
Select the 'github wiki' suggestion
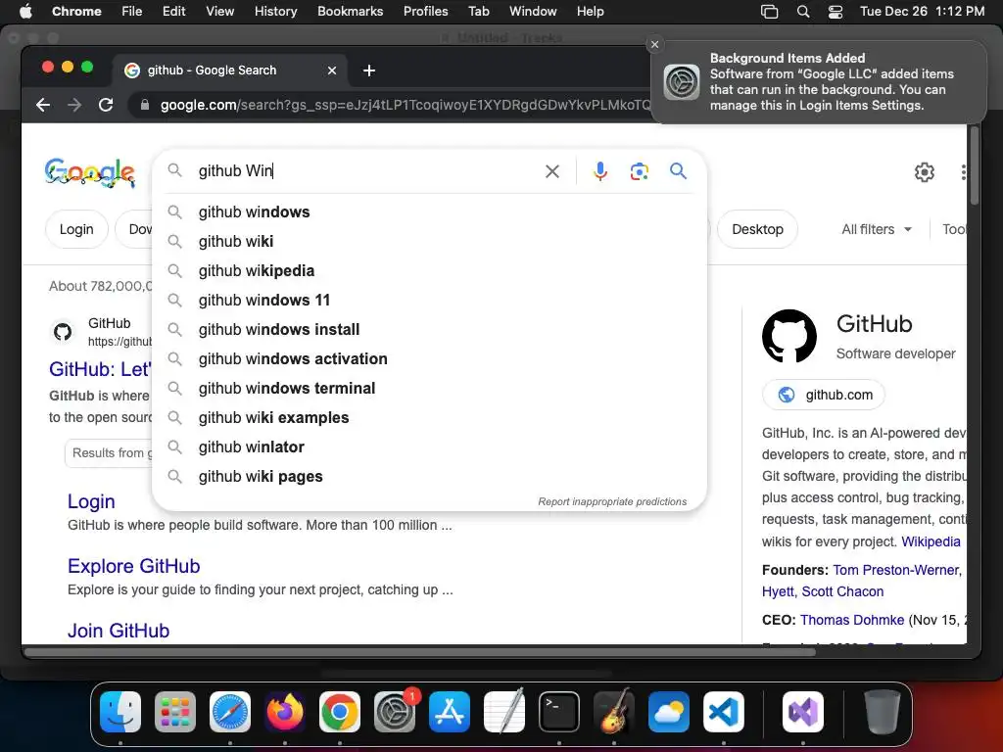click(429, 241)
